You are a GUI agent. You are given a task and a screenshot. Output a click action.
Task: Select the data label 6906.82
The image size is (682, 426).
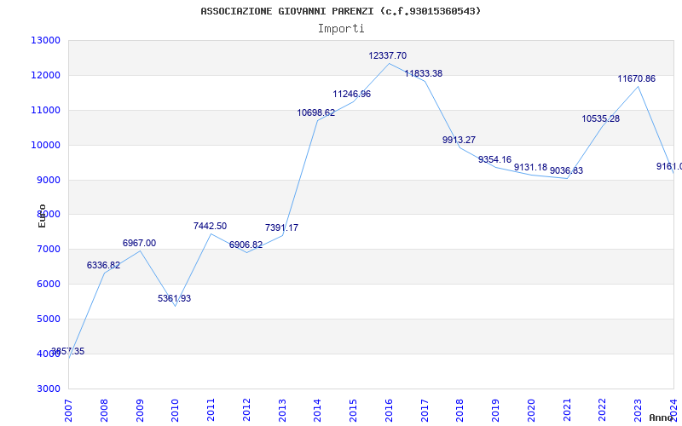coord(246,245)
